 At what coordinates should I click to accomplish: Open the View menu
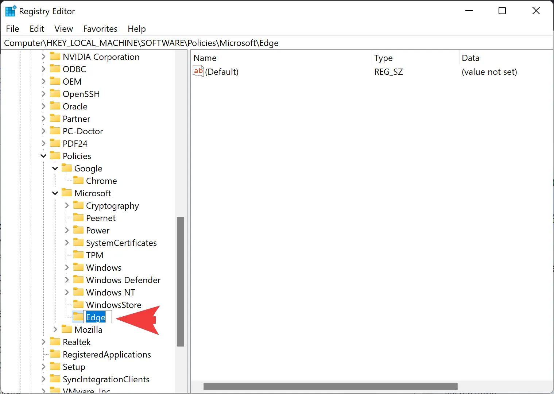(63, 29)
